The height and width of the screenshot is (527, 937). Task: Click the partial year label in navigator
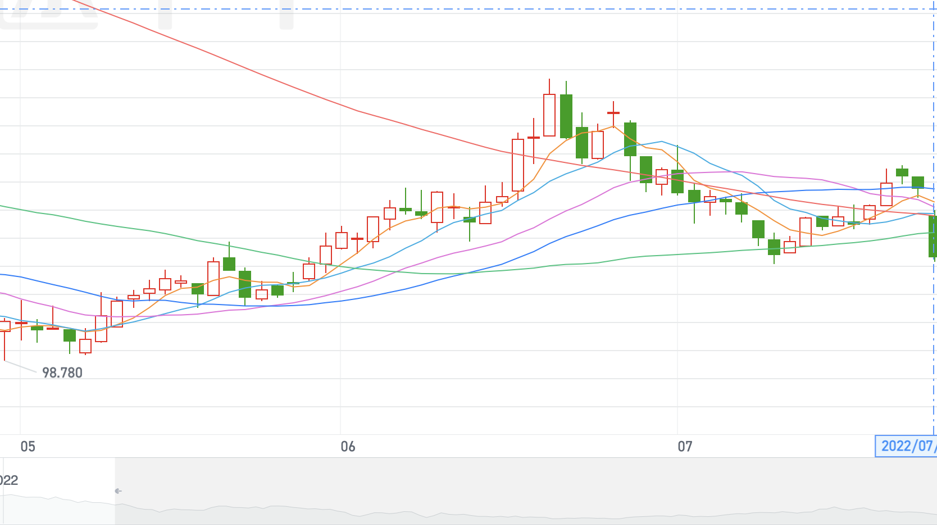[x=8, y=480]
